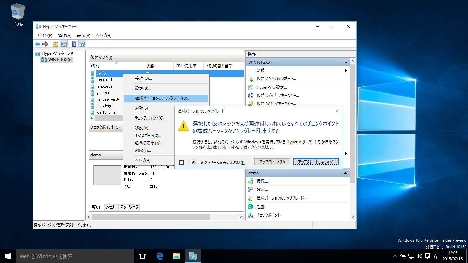Click the win10home virtual machine icon
Image resolution: width=468 pixels, height=263 pixels.
tap(93, 112)
